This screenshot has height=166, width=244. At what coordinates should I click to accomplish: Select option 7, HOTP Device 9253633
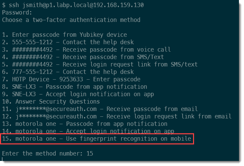click(71, 79)
